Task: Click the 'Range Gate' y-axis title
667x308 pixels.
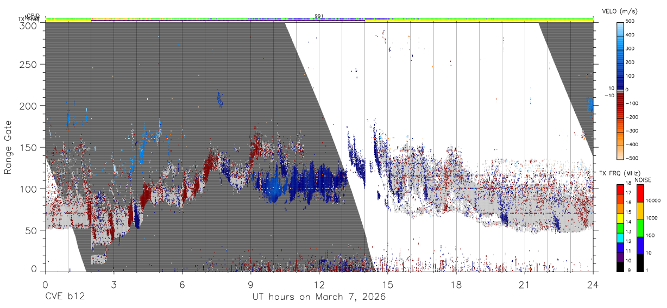Action: coord(9,146)
